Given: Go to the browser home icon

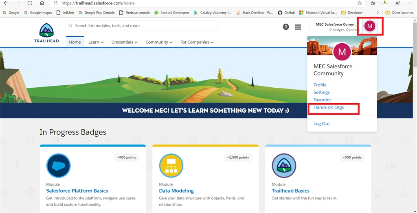Looking at the screenshot, I should click(x=42, y=3).
